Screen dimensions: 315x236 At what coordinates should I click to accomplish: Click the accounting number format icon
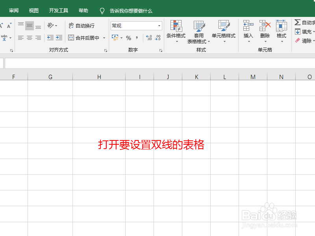coord(115,38)
